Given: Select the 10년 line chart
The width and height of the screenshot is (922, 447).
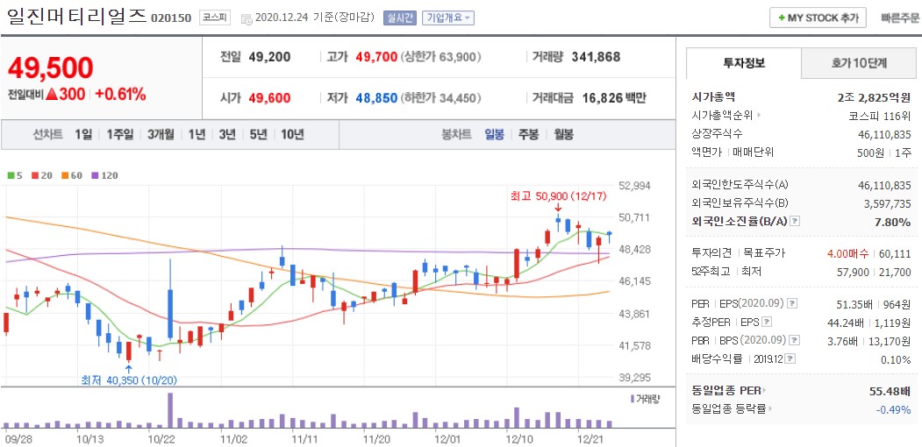Looking at the screenshot, I should [292, 134].
